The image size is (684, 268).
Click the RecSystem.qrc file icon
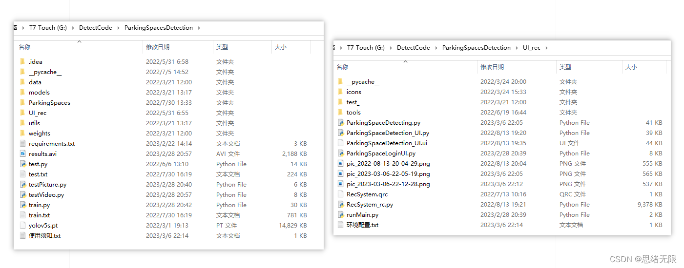tap(340, 194)
